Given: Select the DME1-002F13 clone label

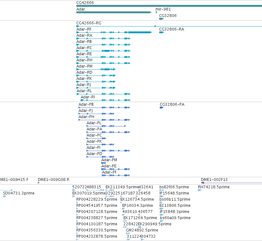Looking at the screenshot, I should point(214,180).
